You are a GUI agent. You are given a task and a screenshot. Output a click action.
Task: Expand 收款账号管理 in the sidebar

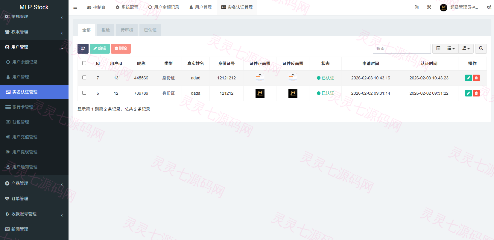(34, 214)
